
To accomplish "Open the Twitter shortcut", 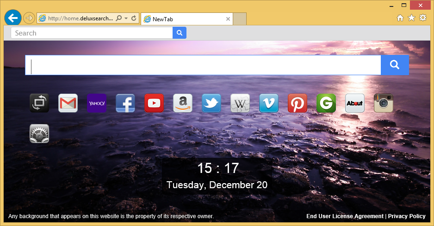I will tap(211, 103).
